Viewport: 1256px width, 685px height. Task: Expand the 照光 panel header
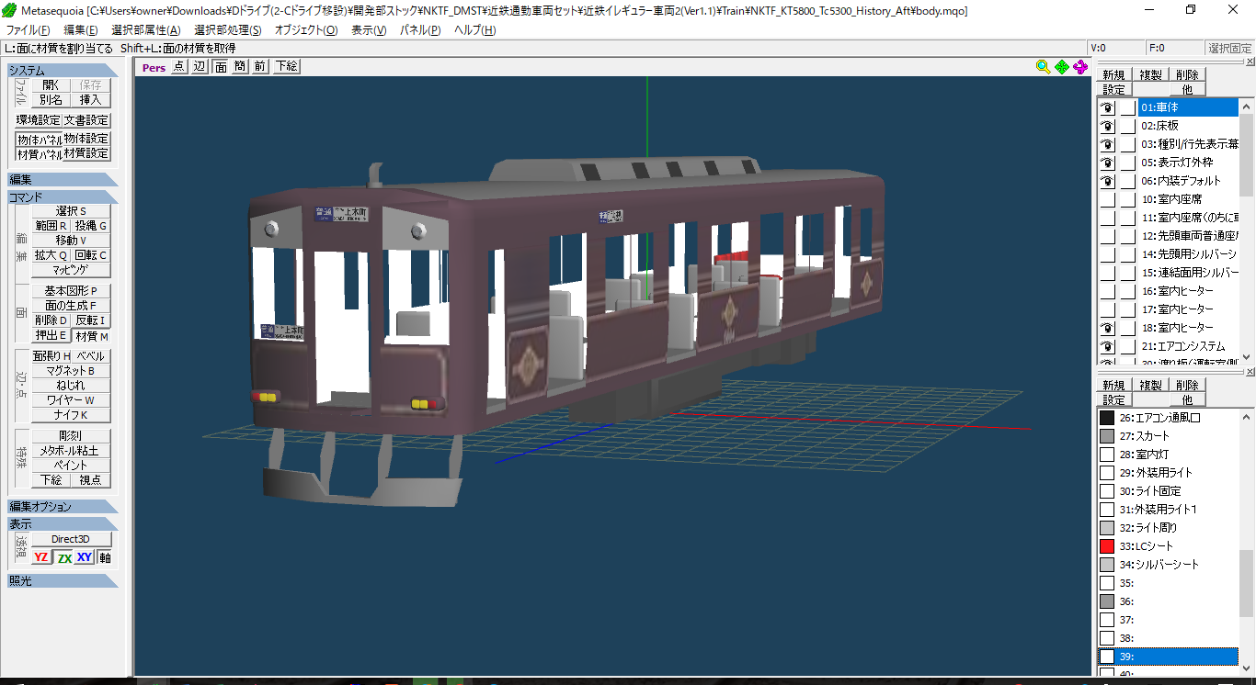point(63,581)
